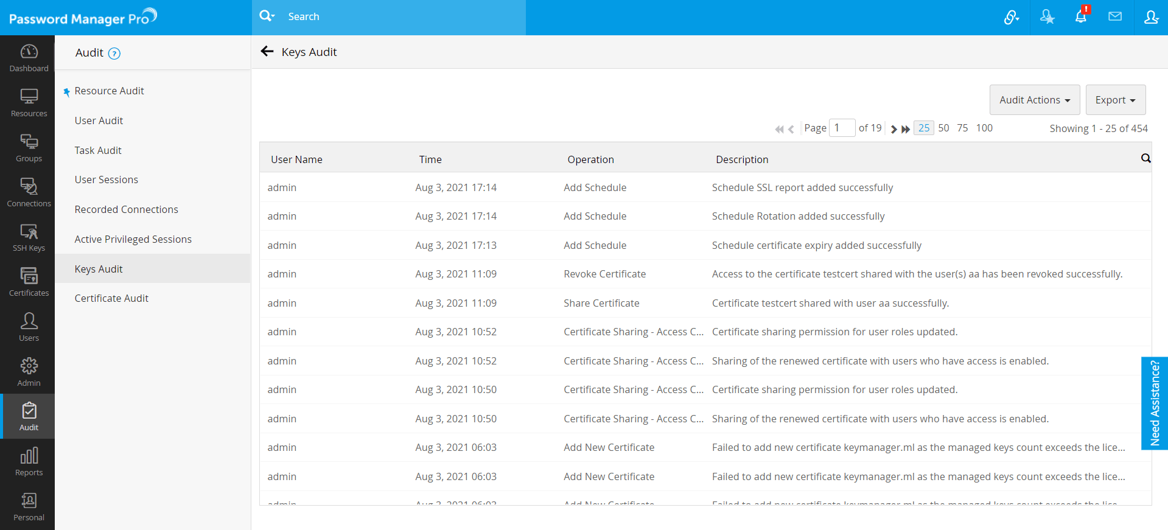Go back using the left arrow
Screen dimensions: 1168x530
267,52
